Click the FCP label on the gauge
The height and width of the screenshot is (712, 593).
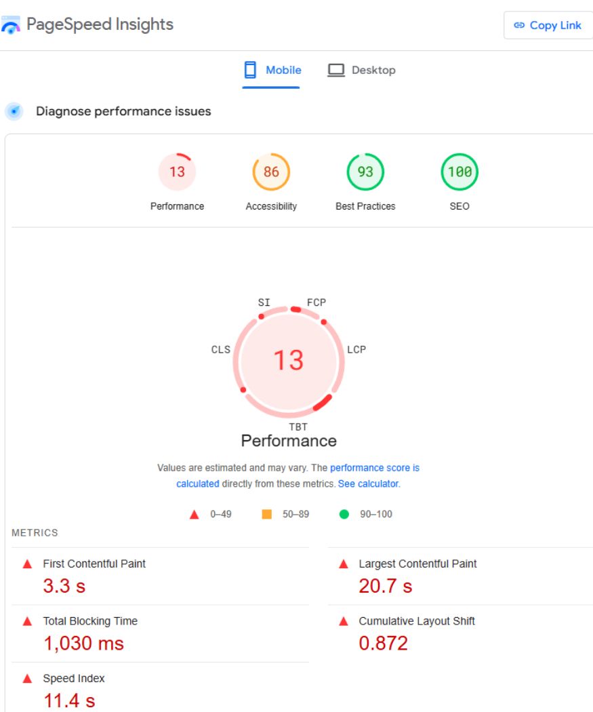316,302
